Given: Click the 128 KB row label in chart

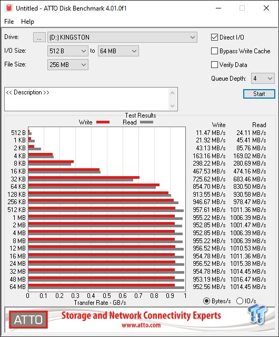Looking at the screenshot, I should (x=16, y=195).
